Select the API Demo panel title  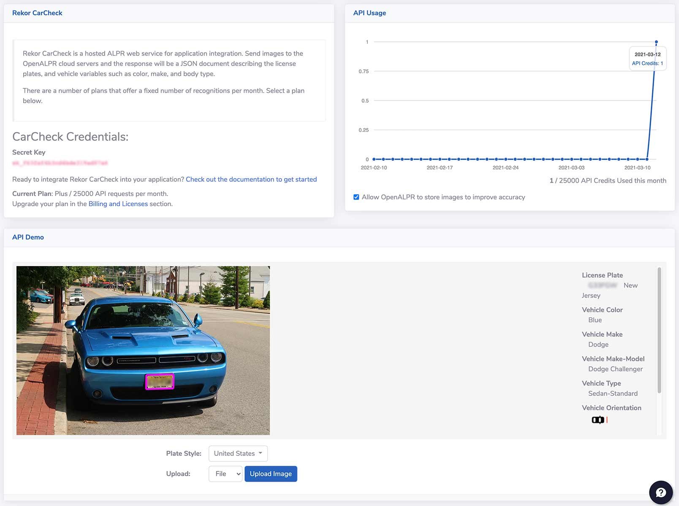point(28,237)
